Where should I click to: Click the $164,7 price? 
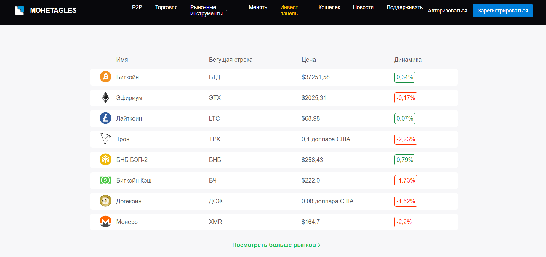coord(311,222)
